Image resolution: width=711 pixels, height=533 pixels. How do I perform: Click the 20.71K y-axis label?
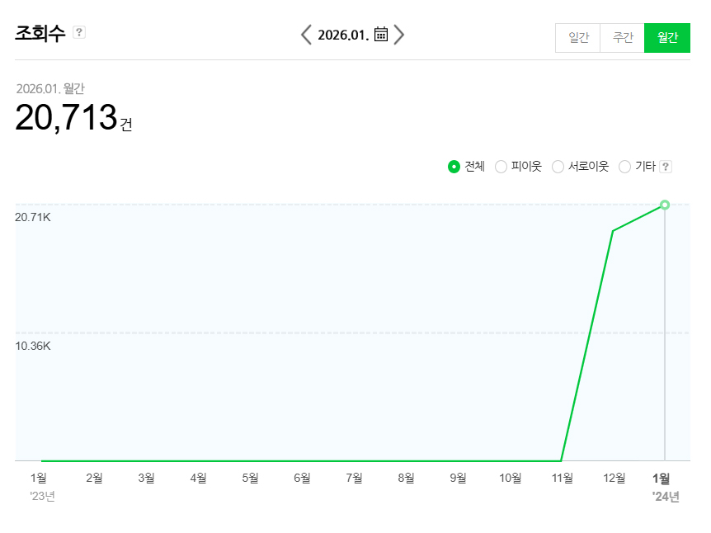coord(33,217)
